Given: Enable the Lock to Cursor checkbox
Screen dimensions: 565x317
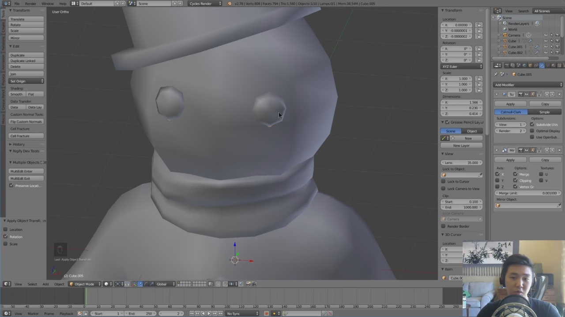Looking at the screenshot, I should click(444, 181).
